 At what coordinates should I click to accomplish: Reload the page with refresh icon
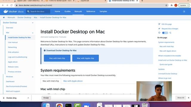click(11, 5)
